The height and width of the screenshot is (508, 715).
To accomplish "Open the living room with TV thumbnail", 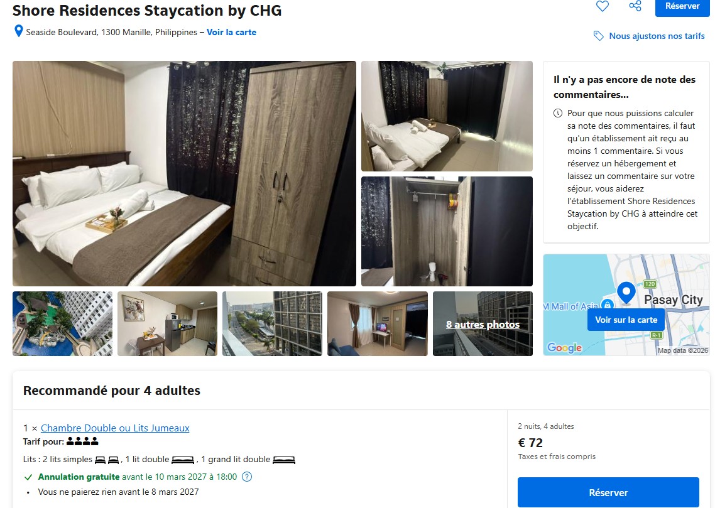I will 378,324.
